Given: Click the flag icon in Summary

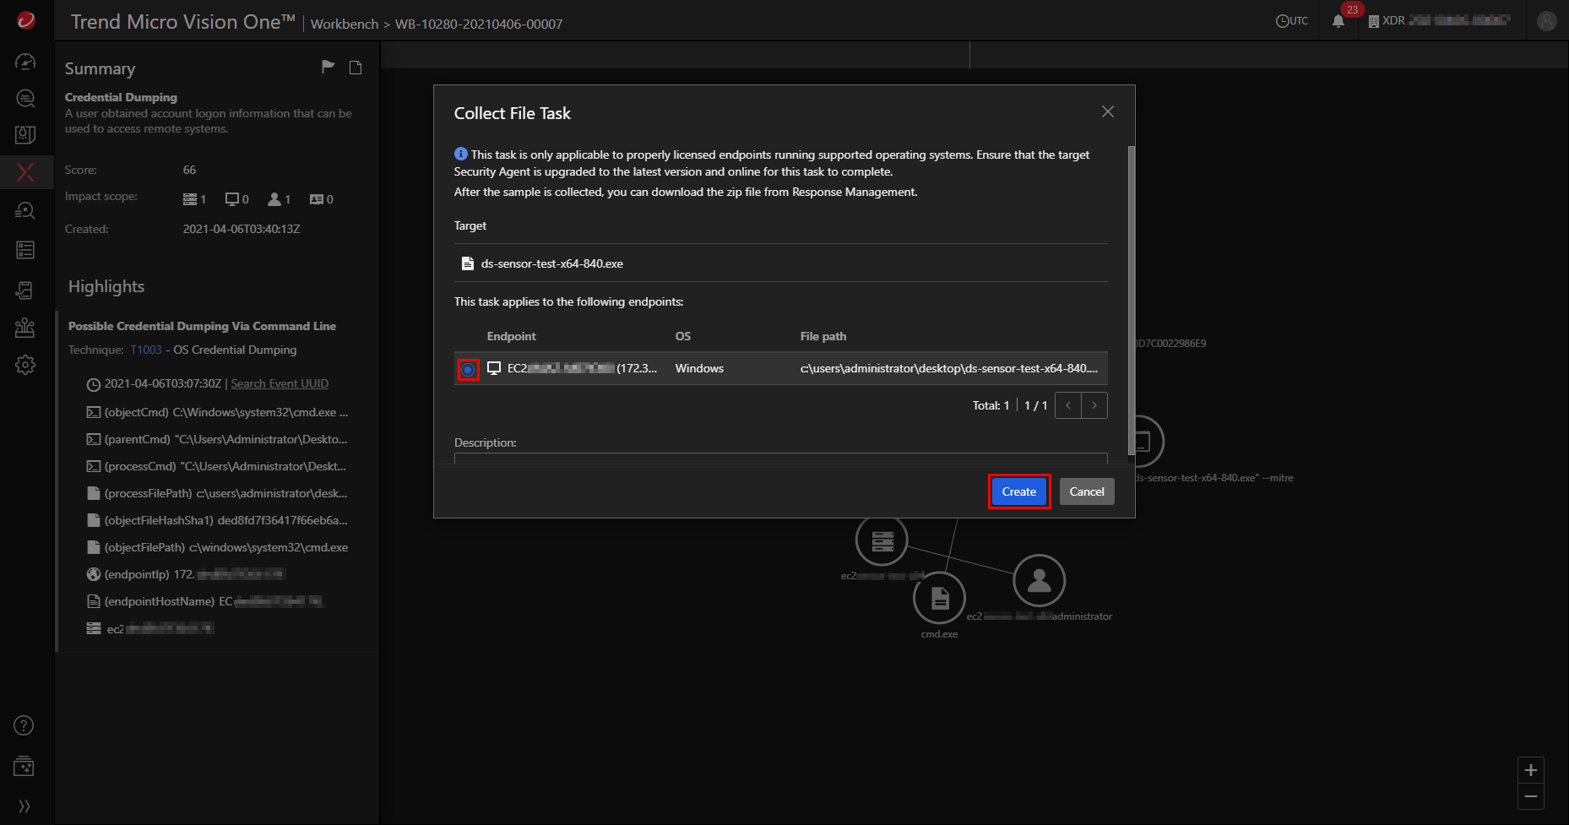Looking at the screenshot, I should (328, 68).
